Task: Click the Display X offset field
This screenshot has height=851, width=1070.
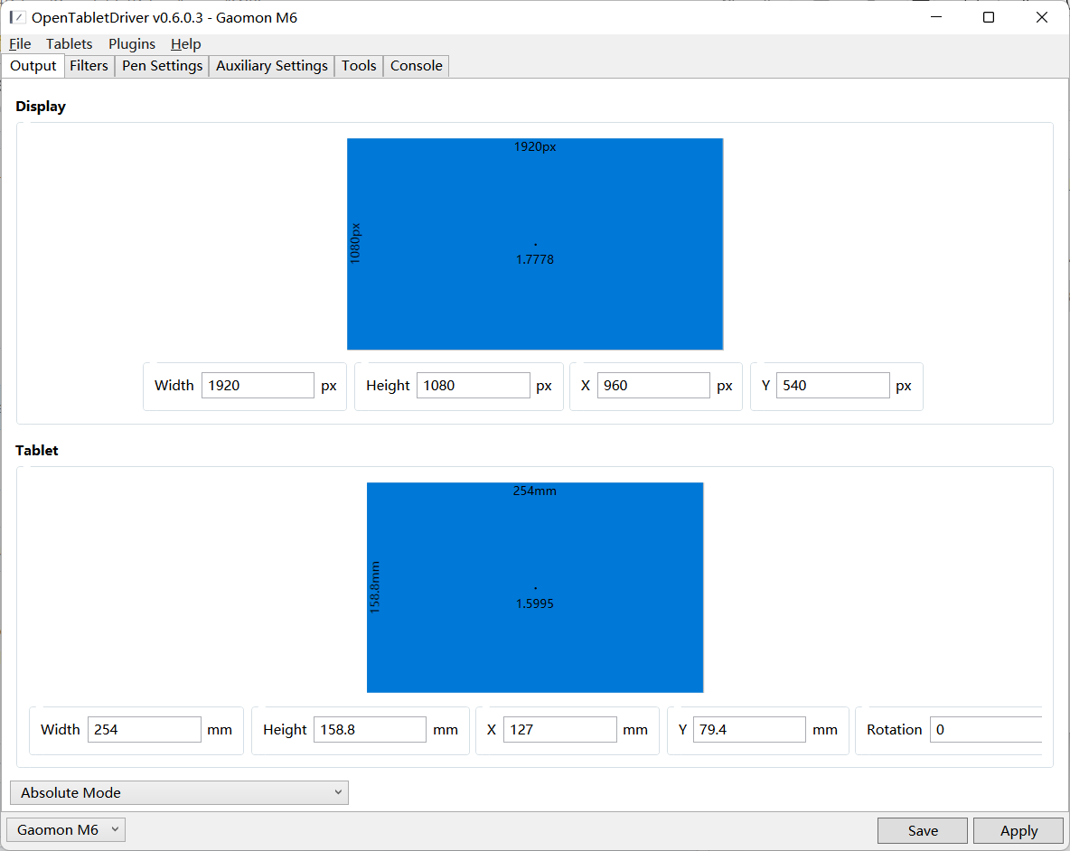Action: click(653, 385)
